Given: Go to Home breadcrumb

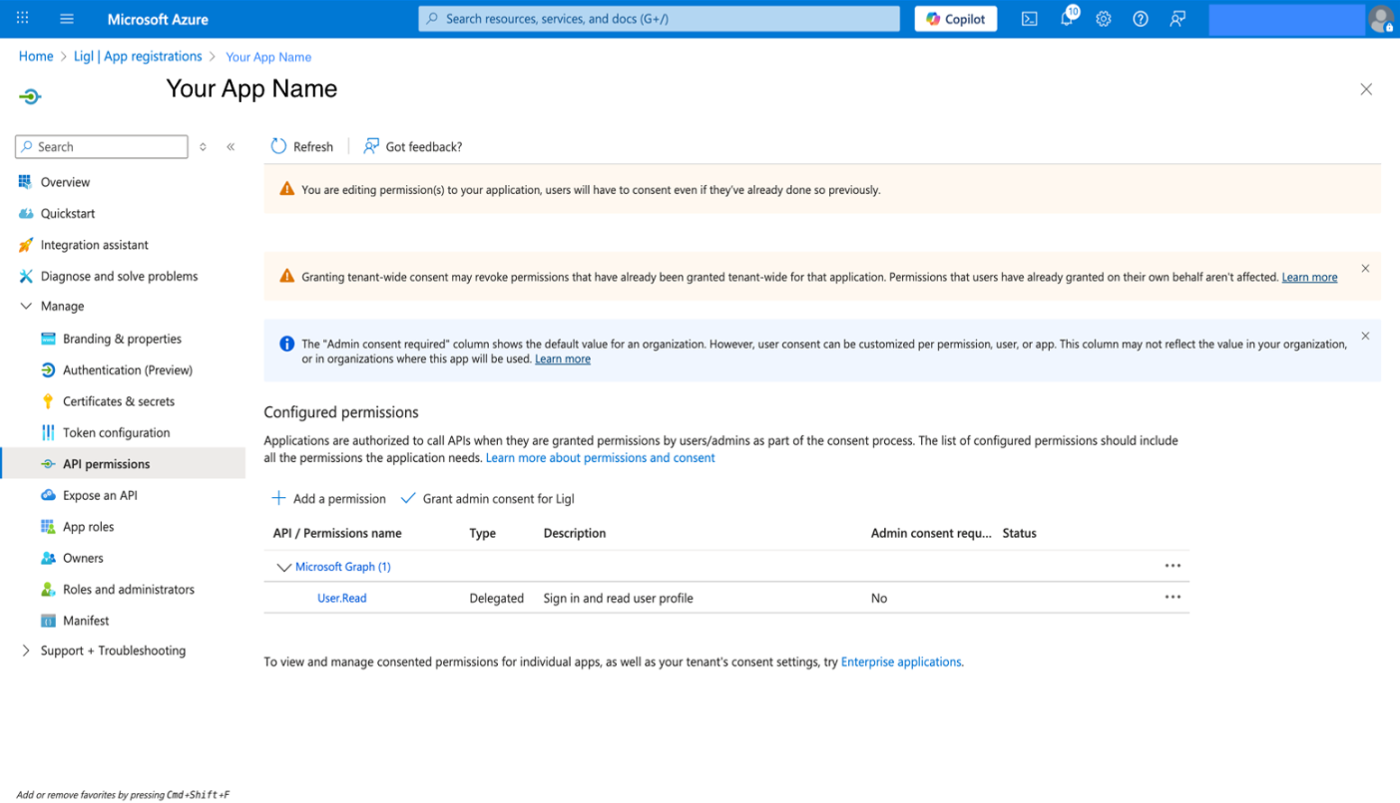Looking at the screenshot, I should pos(36,56).
